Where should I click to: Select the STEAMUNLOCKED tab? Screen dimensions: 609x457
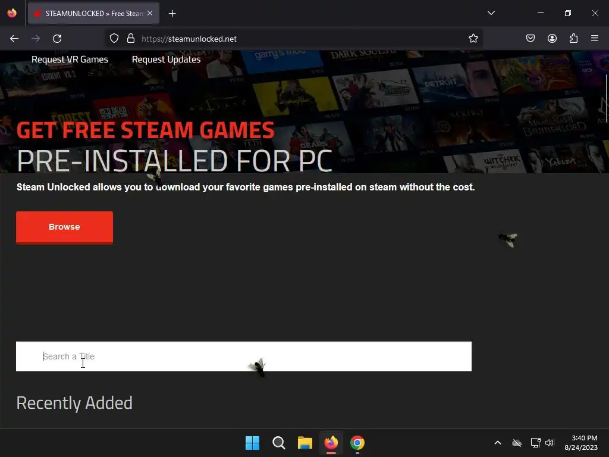click(x=93, y=13)
